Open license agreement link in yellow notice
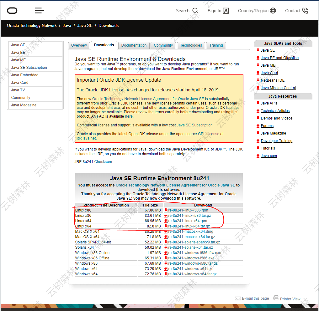This screenshot has width=319, height=311. [148, 99]
